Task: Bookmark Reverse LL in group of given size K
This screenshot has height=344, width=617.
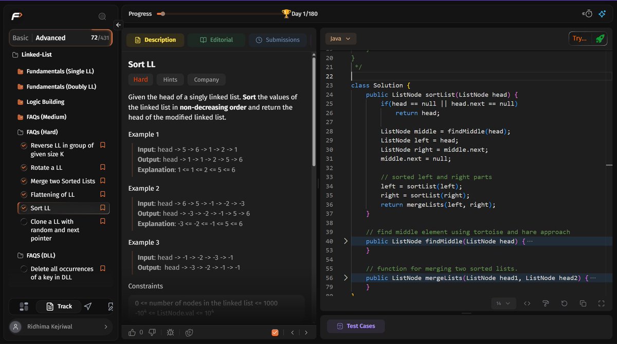Action: click(102, 146)
